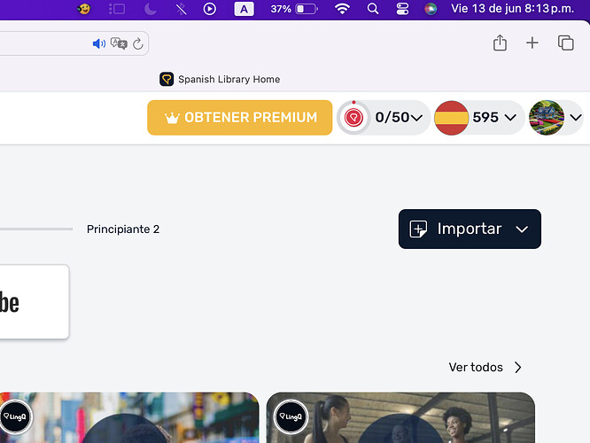Expand the Importar dropdown chevron

click(x=522, y=229)
